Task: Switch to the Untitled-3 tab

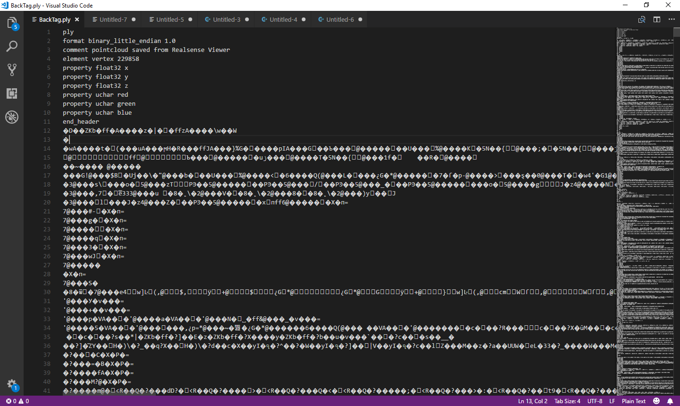Action: coord(225,19)
